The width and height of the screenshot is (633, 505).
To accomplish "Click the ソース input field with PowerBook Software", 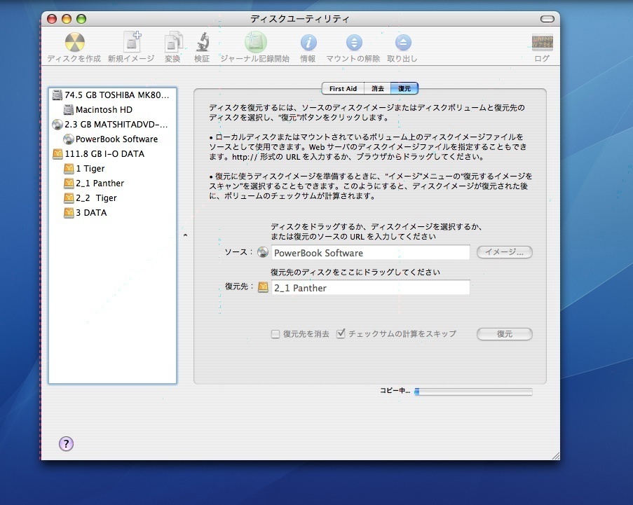I will tap(370, 252).
